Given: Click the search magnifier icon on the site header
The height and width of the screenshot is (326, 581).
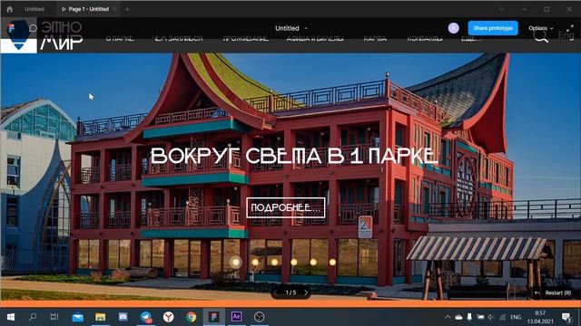Looking at the screenshot, I should (x=541, y=36).
